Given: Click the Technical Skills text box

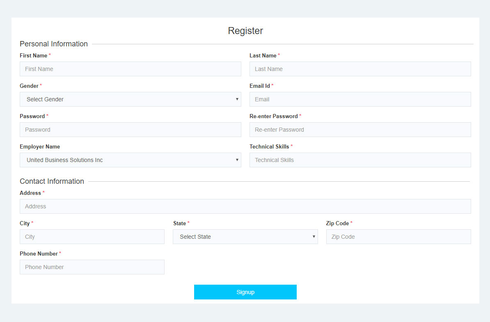Looking at the screenshot, I should click(x=360, y=160).
